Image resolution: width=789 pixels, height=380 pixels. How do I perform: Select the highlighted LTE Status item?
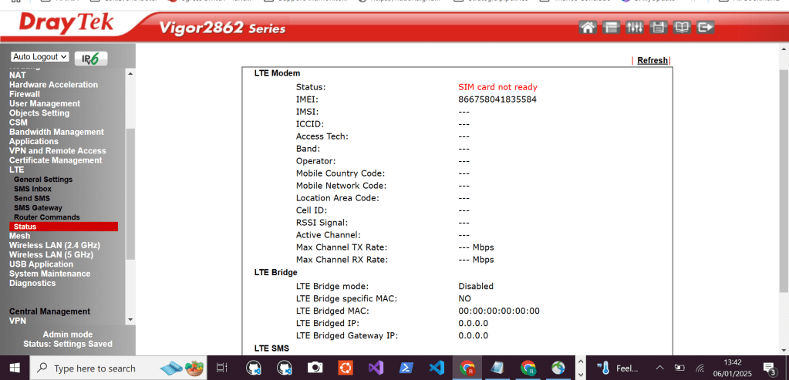(x=63, y=227)
